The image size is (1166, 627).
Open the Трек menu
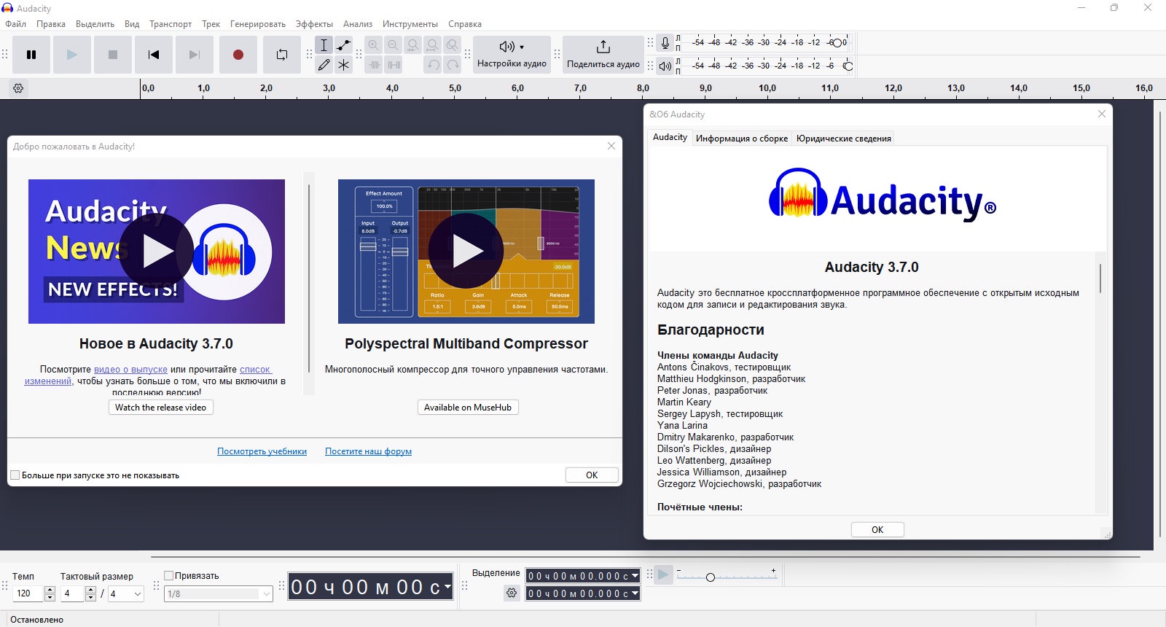(211, 24)
